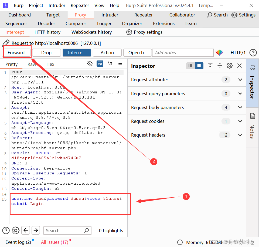Viewport: 259px width, 247px height.
Task: Forward the intercepted request
Action: (x=16, y=53)
